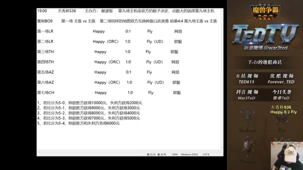The height and width of the screenshot is (170, 303).
Task: Click the 0:1 score in 第五场AZ row
Action: (x=128, y=72)
